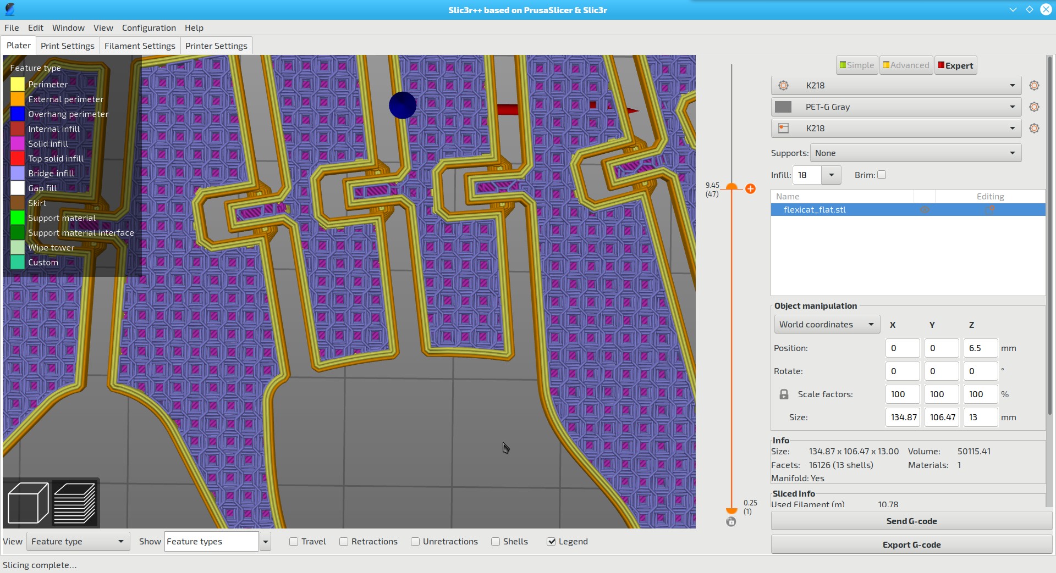The image size is (1056, 573).
Task: Open print settings gear next to top K218
Action: (x=1034, y=86)
